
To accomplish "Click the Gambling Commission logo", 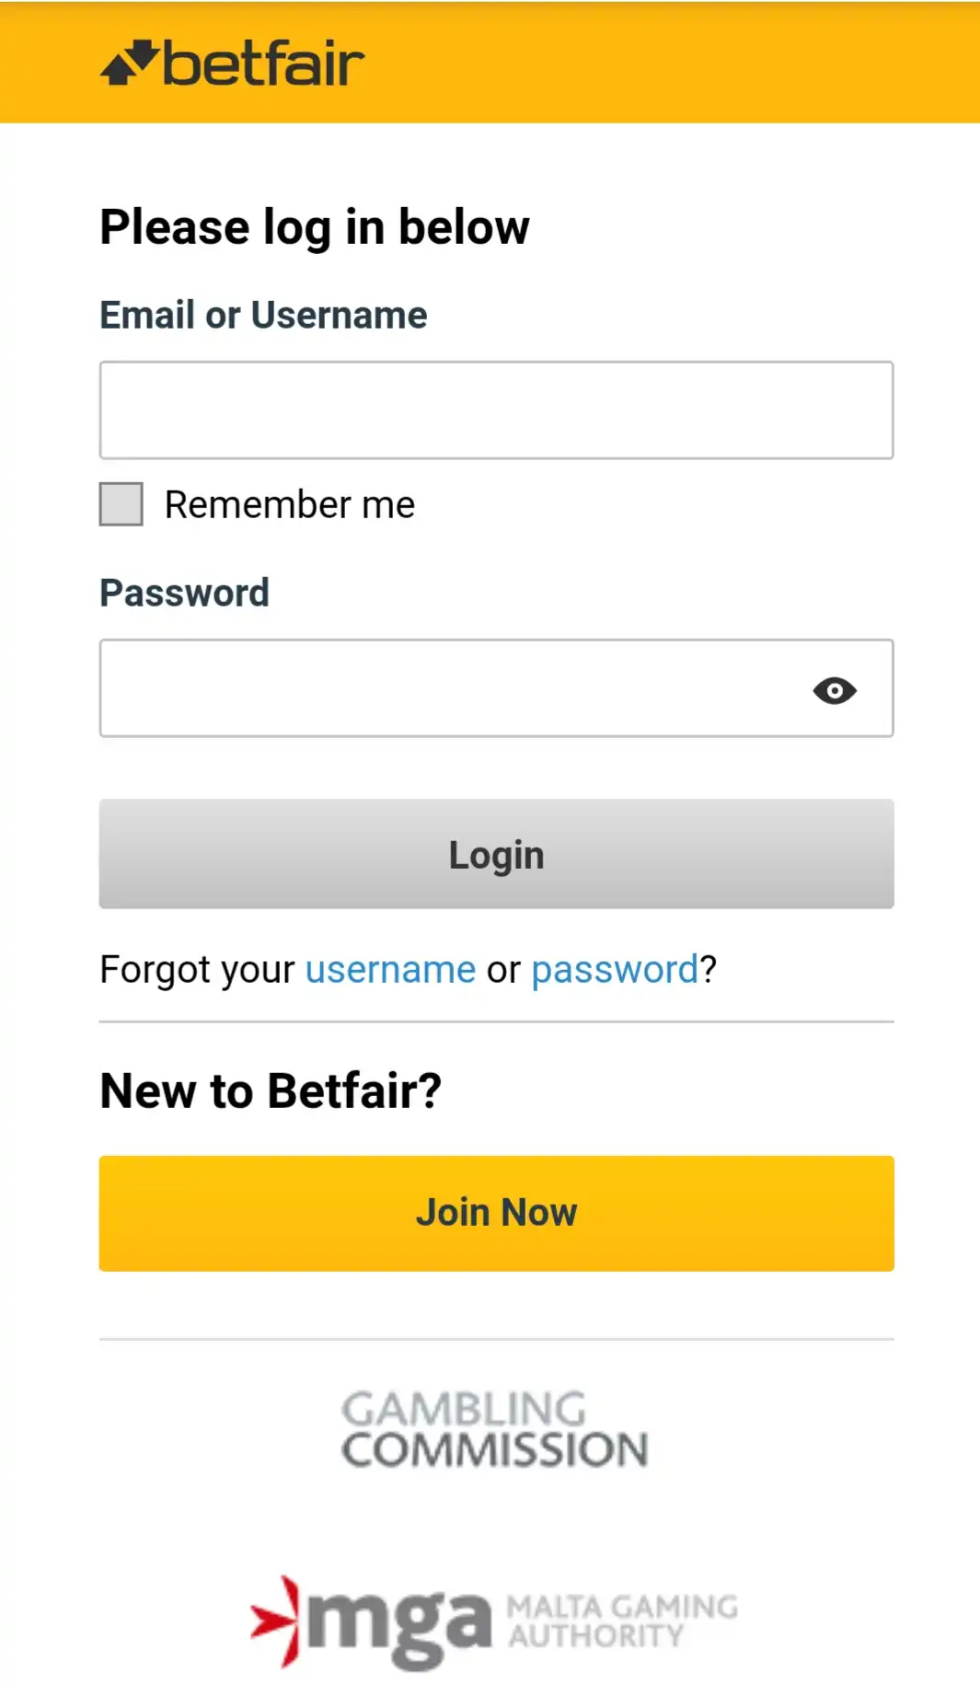I will pos(494,1426).
